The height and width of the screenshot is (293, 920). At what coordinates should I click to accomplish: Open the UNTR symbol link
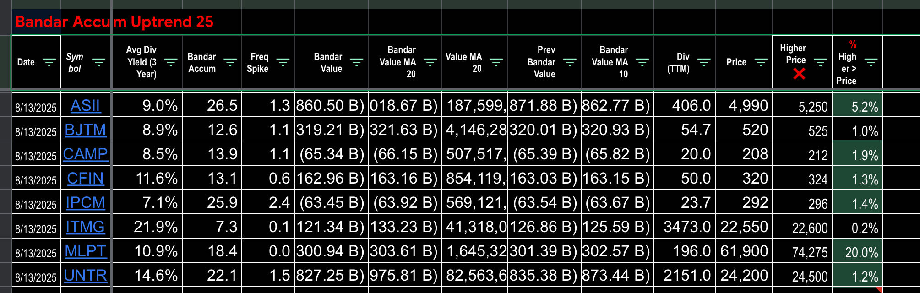pyautogui.click(x=86, y=276)
